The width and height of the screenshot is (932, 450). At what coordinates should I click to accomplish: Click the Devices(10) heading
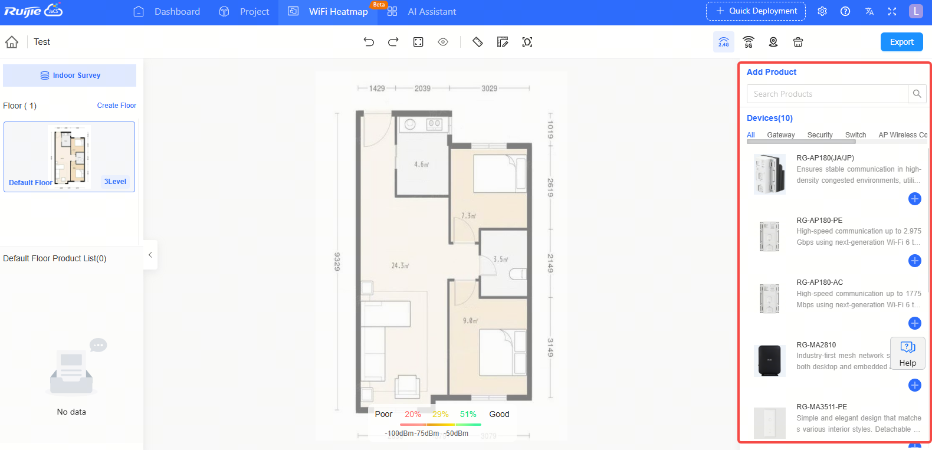pos(770,118)
